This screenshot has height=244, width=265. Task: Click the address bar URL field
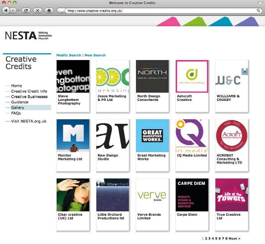[x=161, y=11]
